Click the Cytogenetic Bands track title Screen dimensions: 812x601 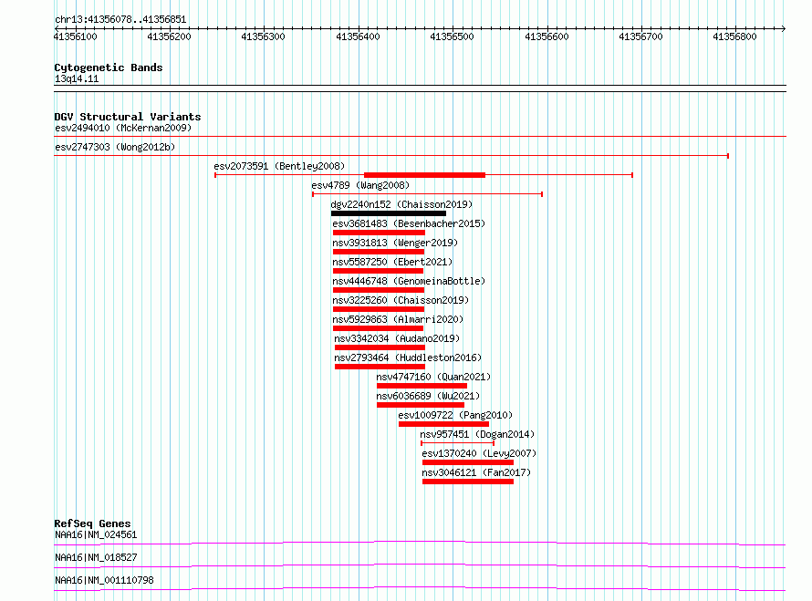click(109, 67)
